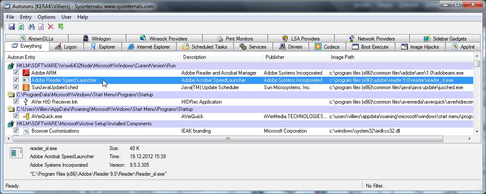Switch to the Services tab
Viewport: 486px width, 194px height.
click(x=253, y=47)
